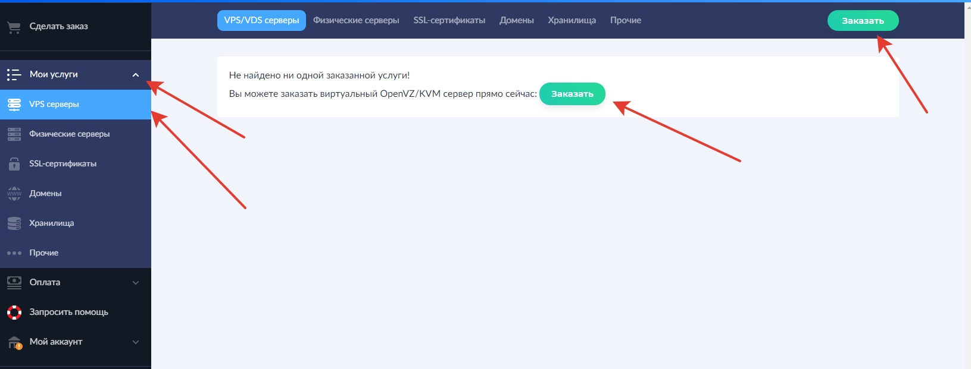Expand the Мой аккаунт chevron
This screenshot has height=369, width=971.
(136, 342)
